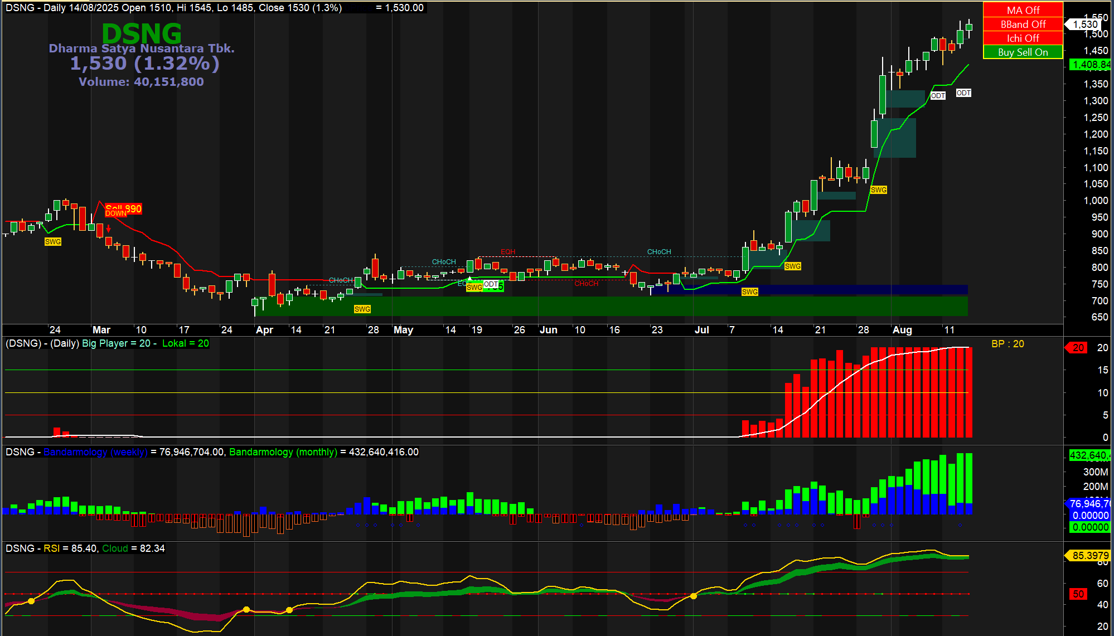Viewport: 1114px width, 636px height.
Task: Click the red 'EQH' label on chart
Action: tap(508, 252)
